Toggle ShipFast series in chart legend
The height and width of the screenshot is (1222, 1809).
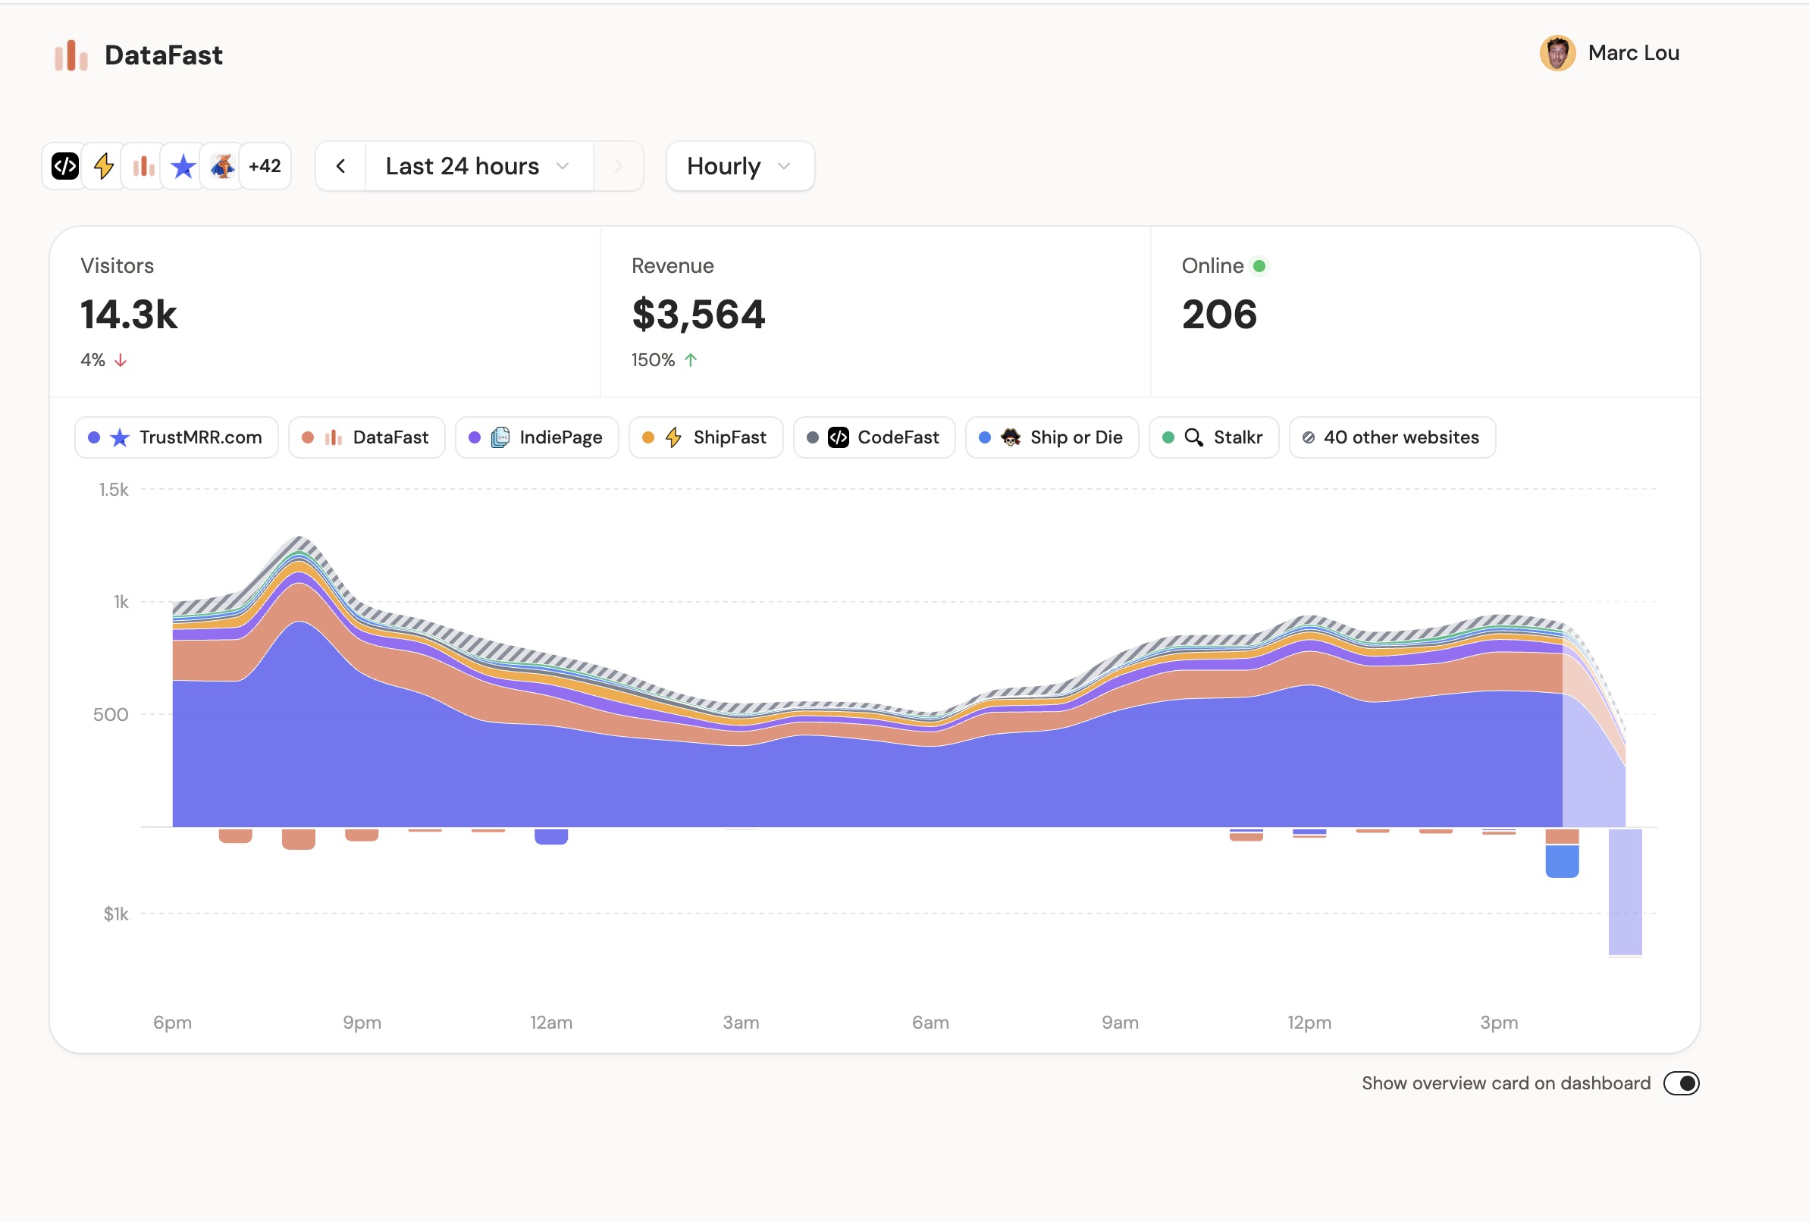pos(705,437)
